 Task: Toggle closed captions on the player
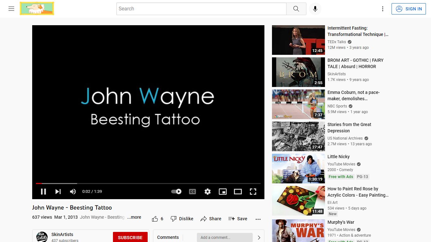192,192
